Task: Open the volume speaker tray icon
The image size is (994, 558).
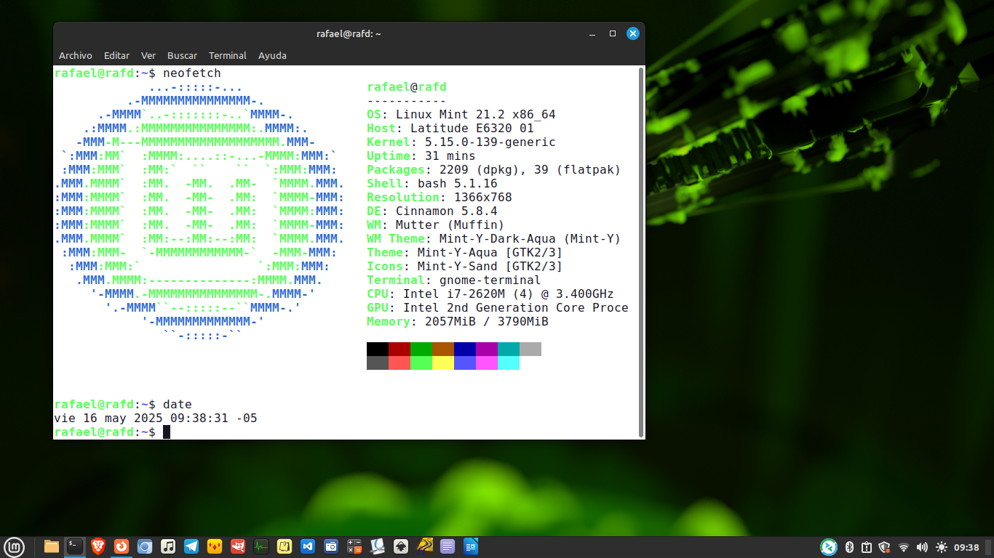Action: (x=922, y=547)
